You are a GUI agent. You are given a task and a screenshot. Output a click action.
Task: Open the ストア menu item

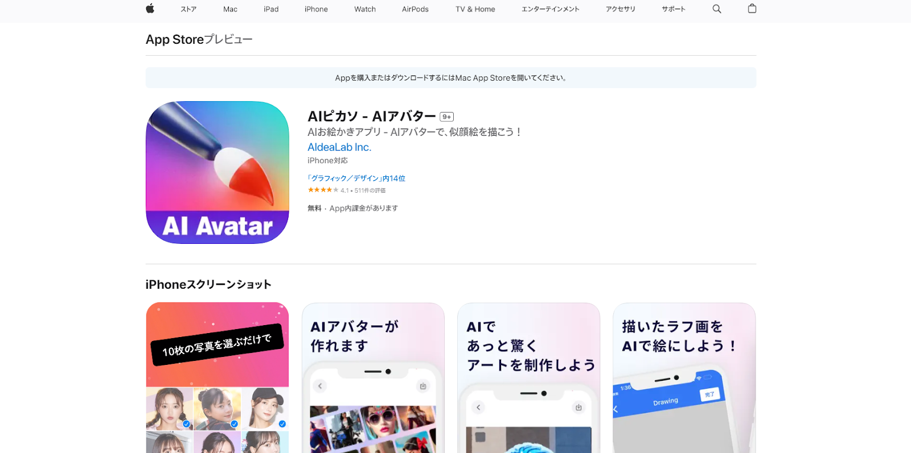(188, 9)
